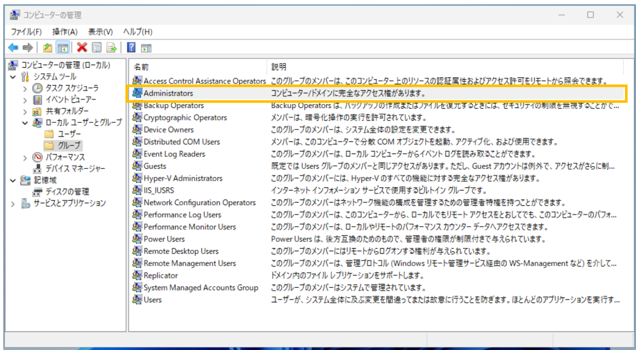Open the ヘルプ(H) menu
The width and height of the screenshot is (636, 350).
pos(137,32)
